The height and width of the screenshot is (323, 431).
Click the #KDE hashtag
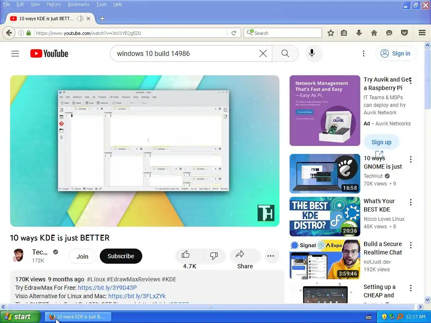coord(169,279)
